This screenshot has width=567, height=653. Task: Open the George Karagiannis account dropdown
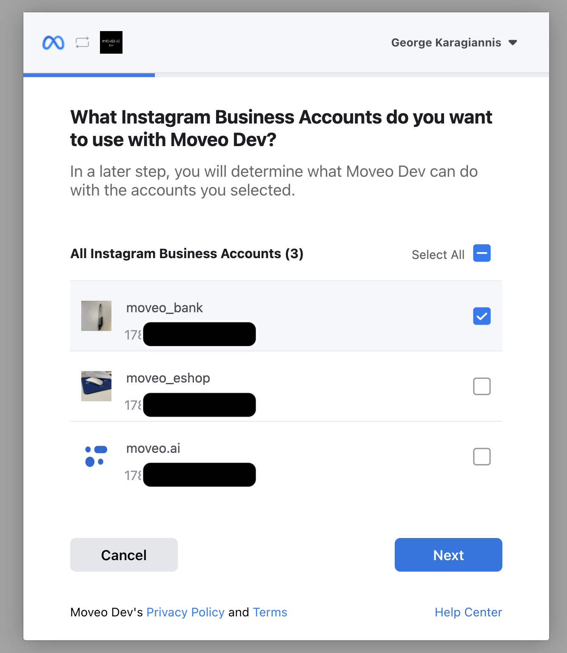(x=446, y=43)
